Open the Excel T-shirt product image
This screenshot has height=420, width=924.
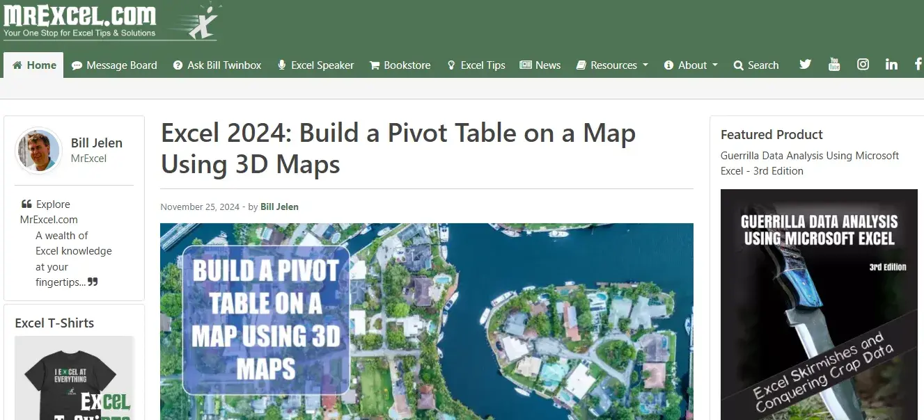pos(74,378)
